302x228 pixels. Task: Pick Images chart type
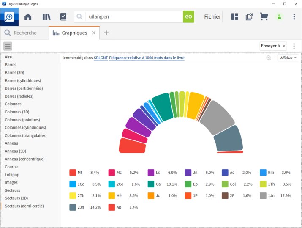[11, 182]
